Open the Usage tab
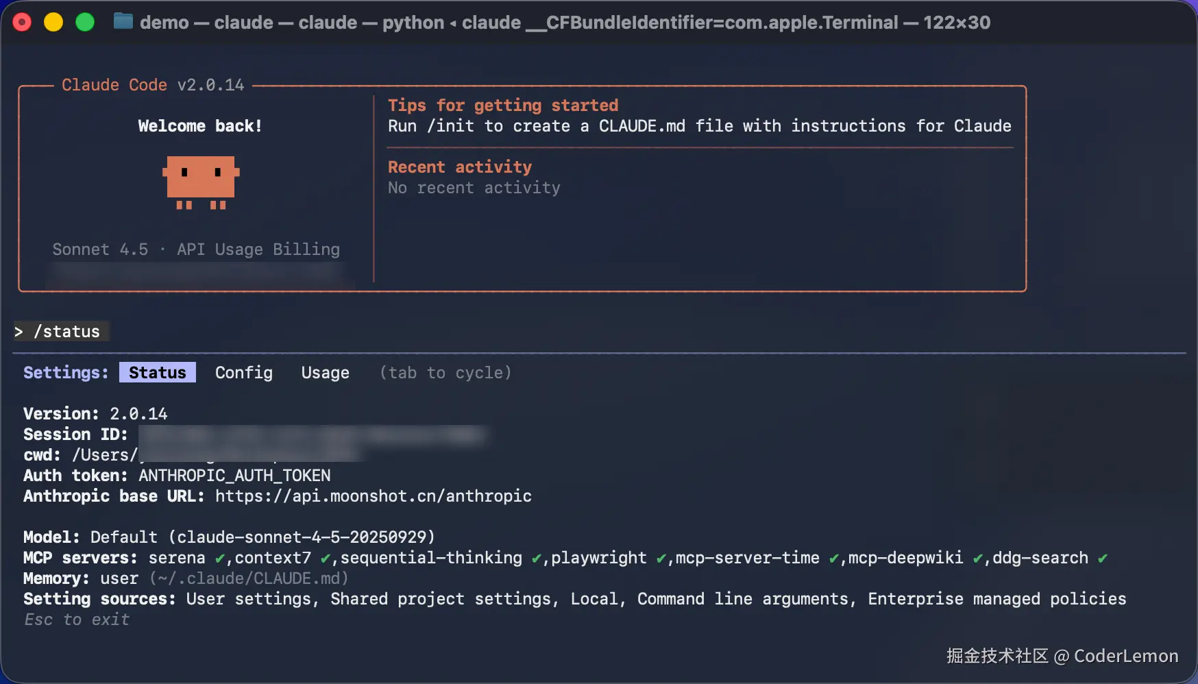Screen dimensions: 1198x684 point(326,373)
